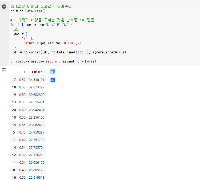Click row index 18 in table

pos(14,87)
